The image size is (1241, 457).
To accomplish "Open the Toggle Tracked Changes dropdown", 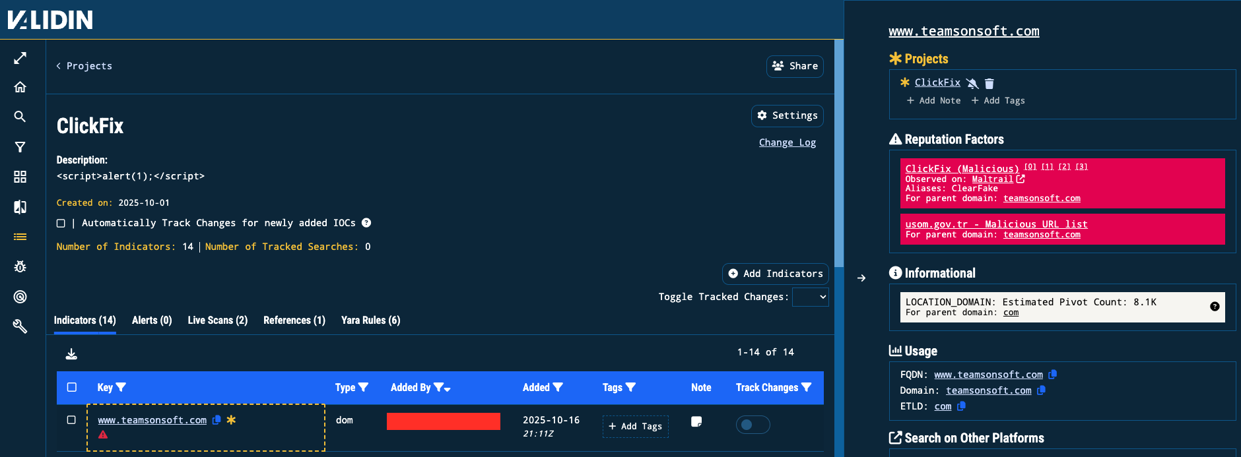I will (810, 297).
